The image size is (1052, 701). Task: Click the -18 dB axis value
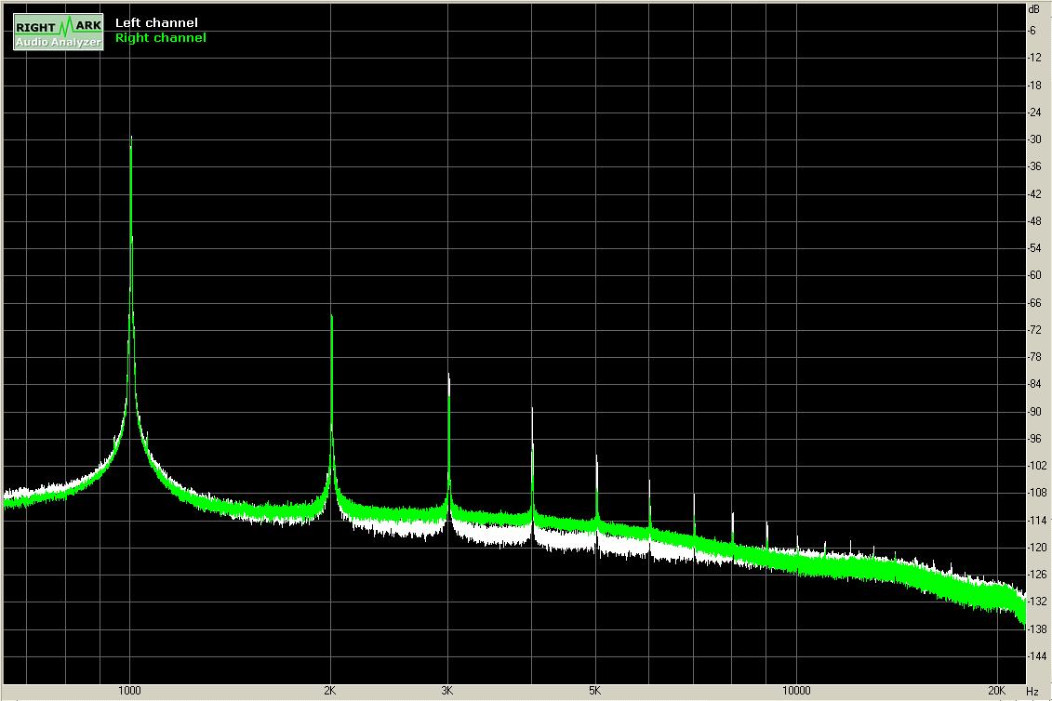coord(1034,86)
